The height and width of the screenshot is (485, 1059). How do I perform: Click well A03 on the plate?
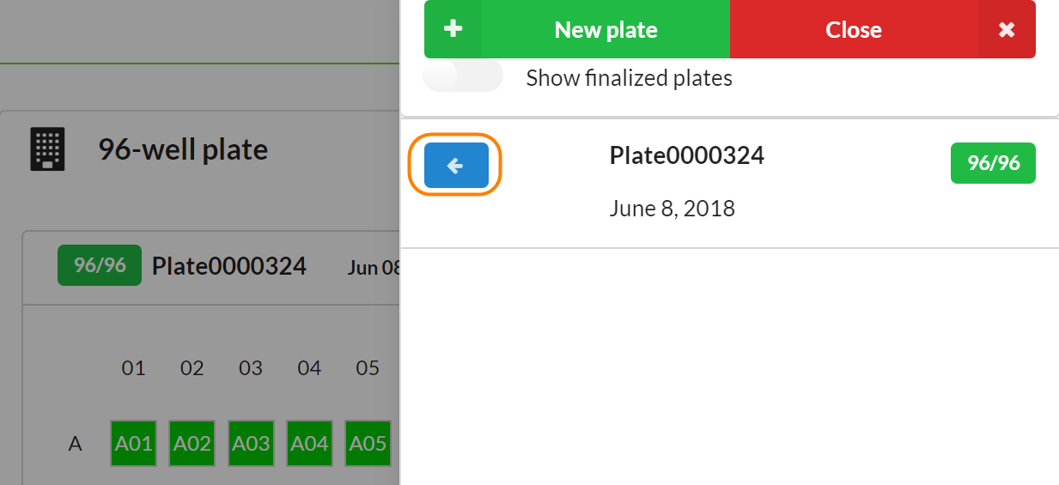coord(251,443)
